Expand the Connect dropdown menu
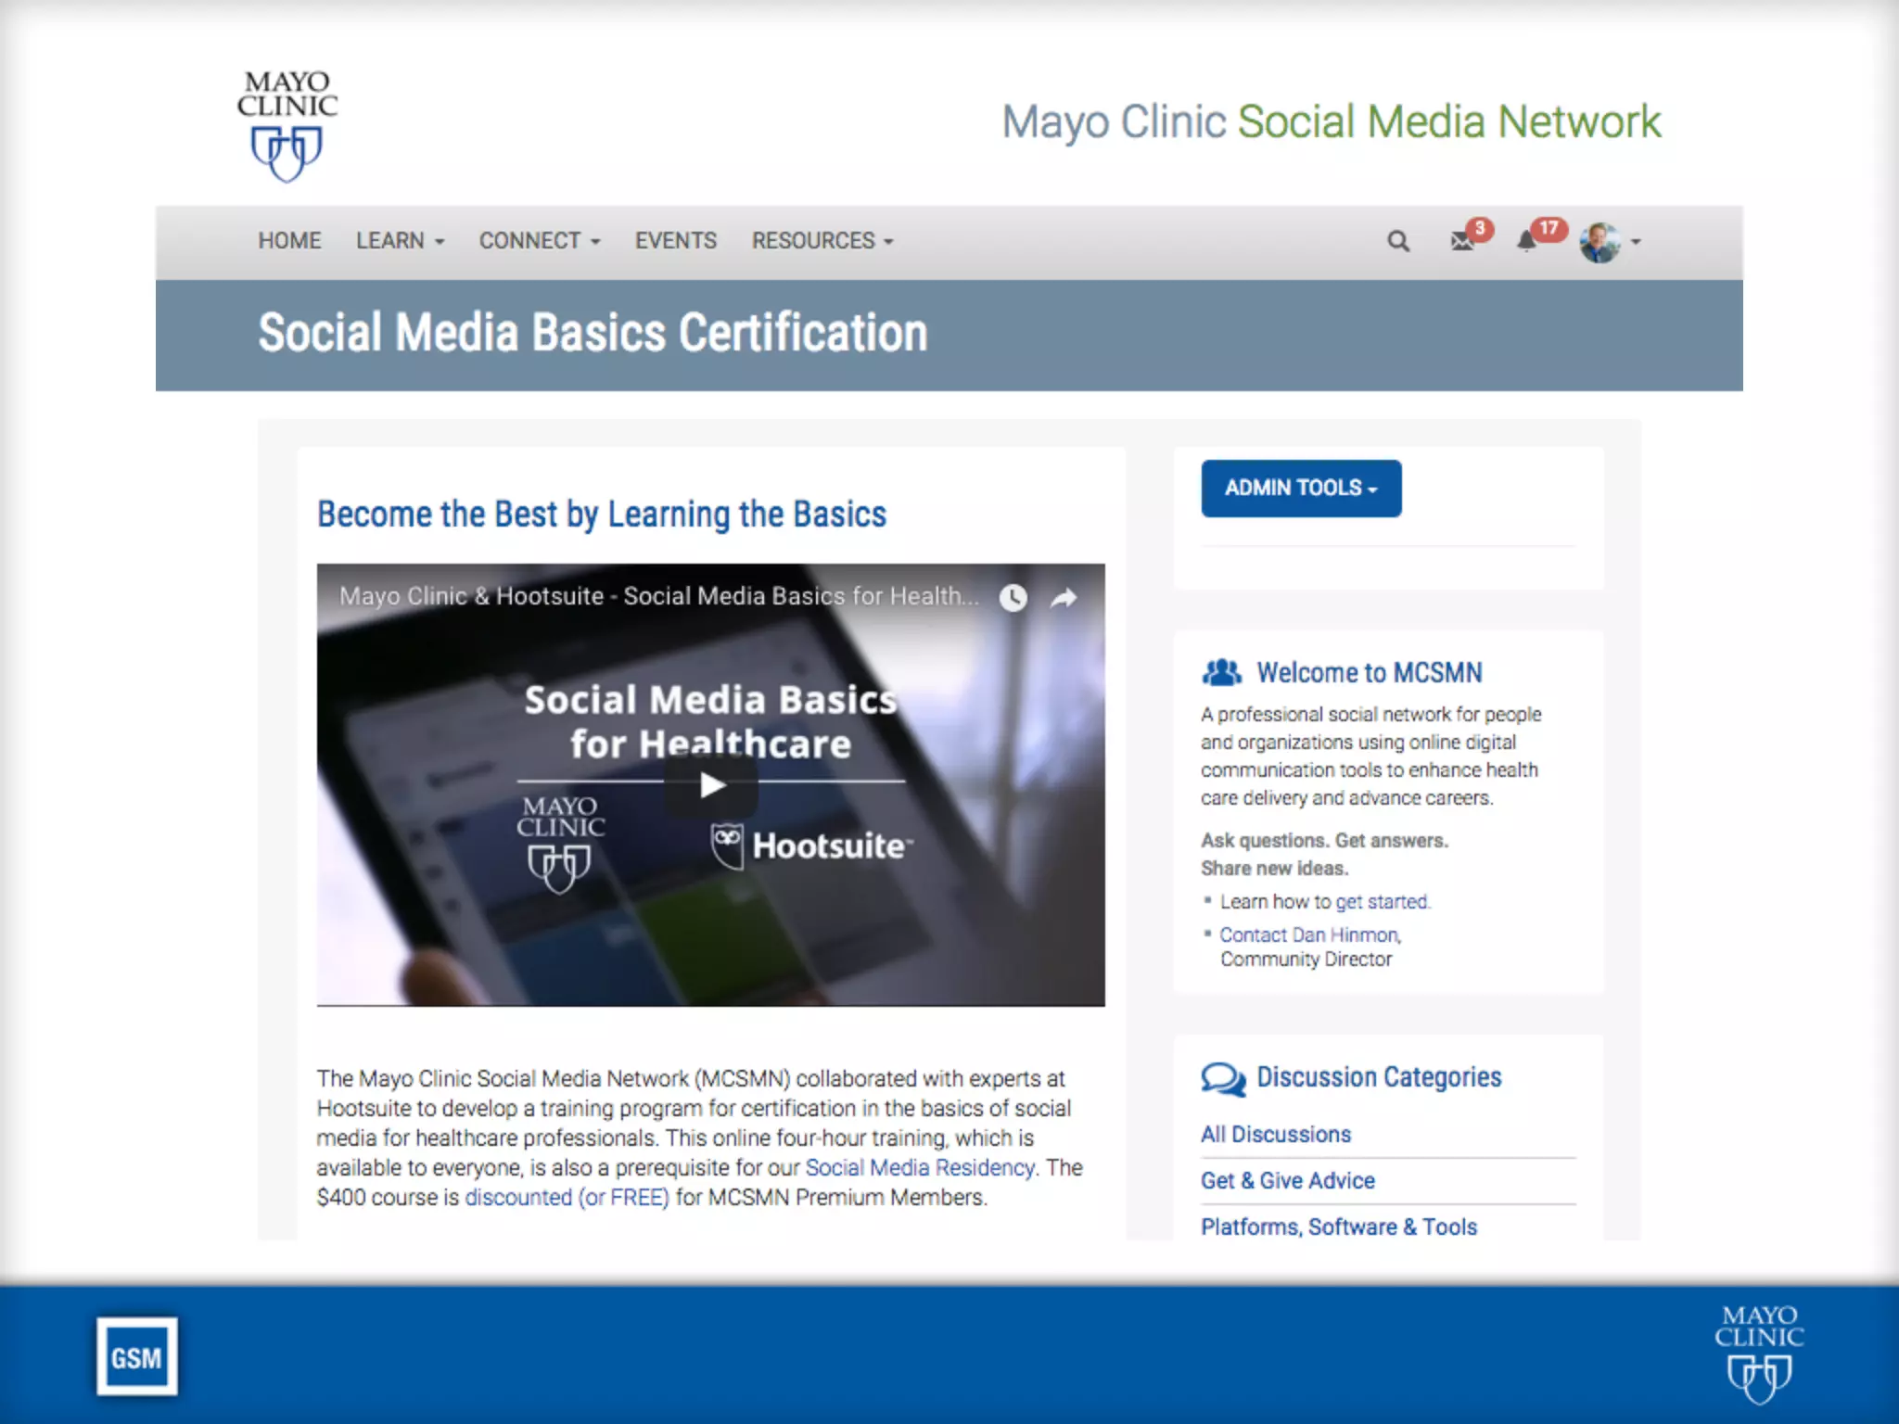The width and height of the screenshot is (1899, 1424). click(x=539, y=241)
